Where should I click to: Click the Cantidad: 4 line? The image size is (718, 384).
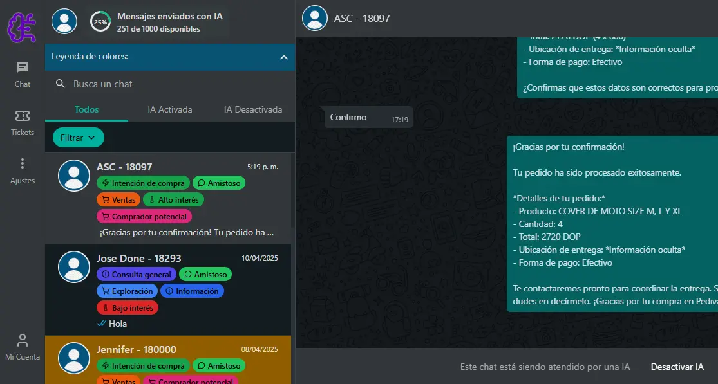[538, 224]
